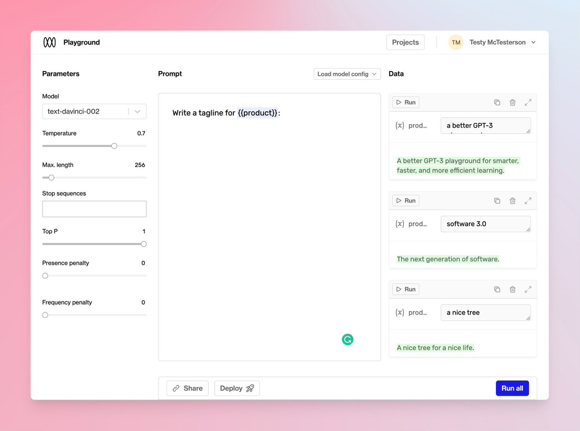Delete the first data card
The width and height of the screenshot is (580, 431).
click(512, 103)
